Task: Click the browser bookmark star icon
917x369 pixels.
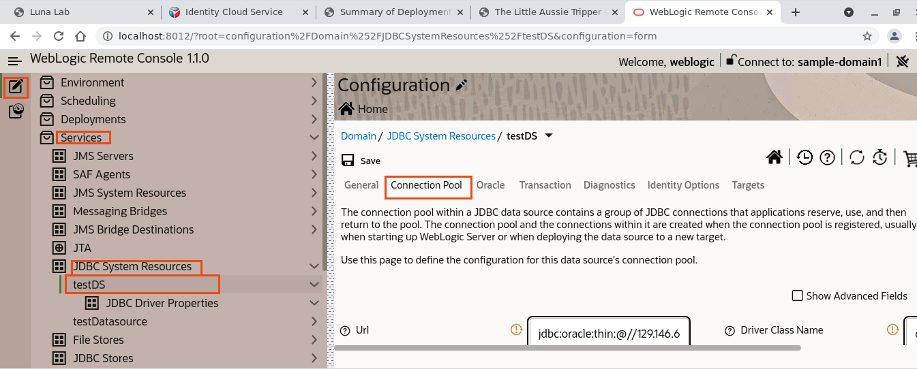Action: coord(867,36)
